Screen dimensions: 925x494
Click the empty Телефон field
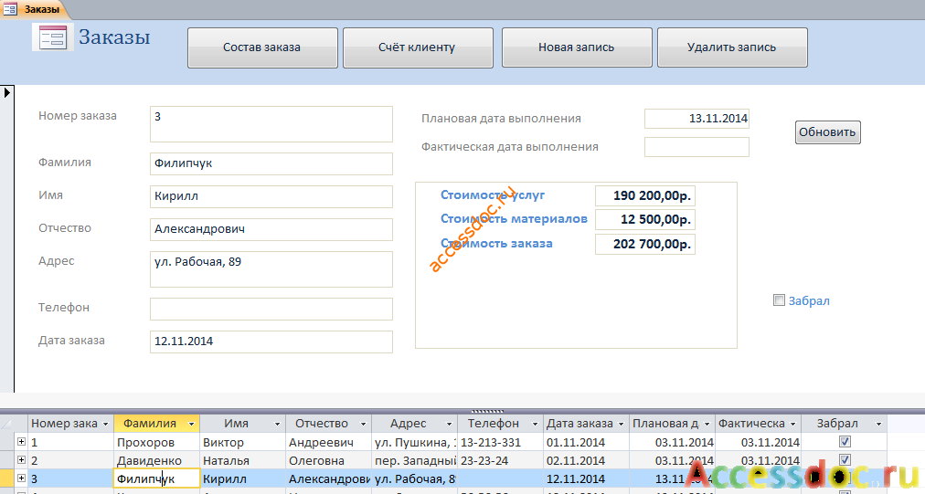tap(271, 309)
